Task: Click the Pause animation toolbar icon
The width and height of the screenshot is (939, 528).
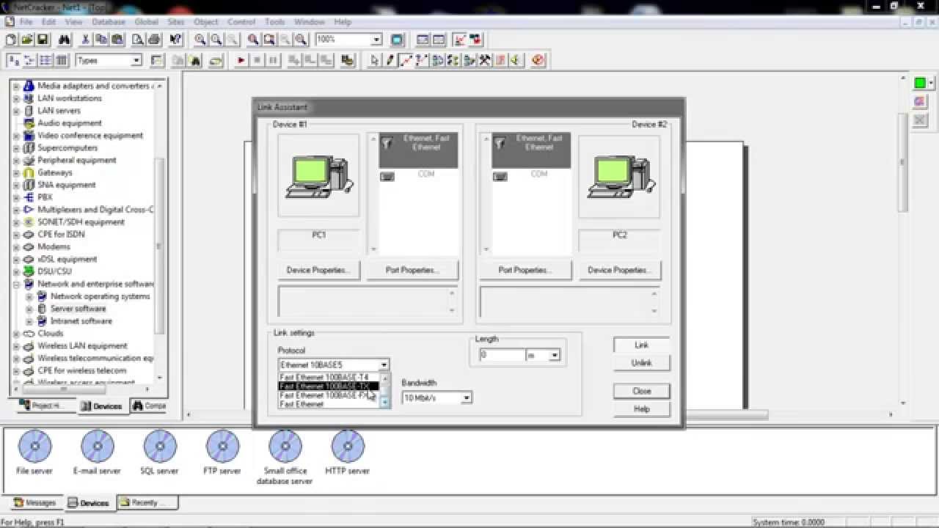Action: click(x=274, y=61)
